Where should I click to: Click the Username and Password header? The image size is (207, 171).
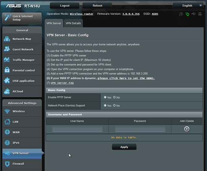pyautogui.click(x=124, y=115)
